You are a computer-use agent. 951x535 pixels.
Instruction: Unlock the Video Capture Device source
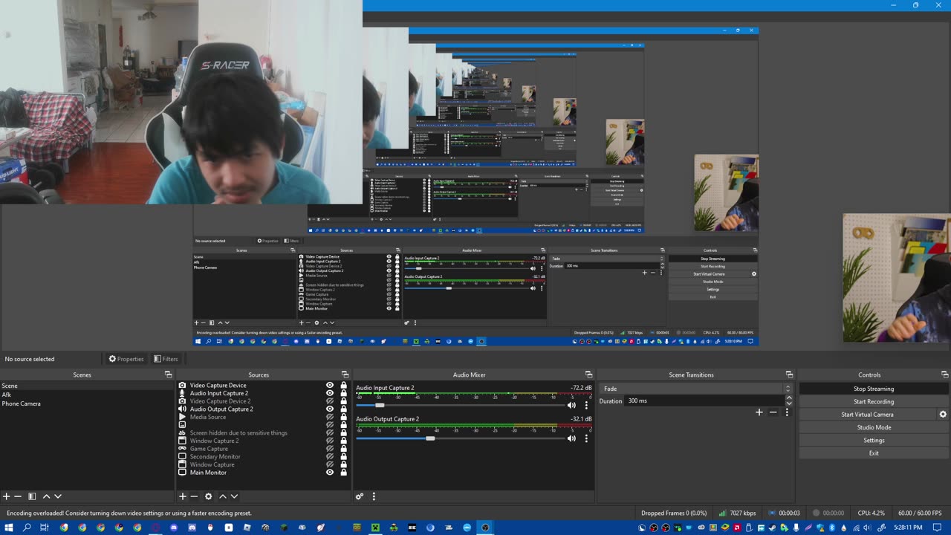click(x=343, y=386)
